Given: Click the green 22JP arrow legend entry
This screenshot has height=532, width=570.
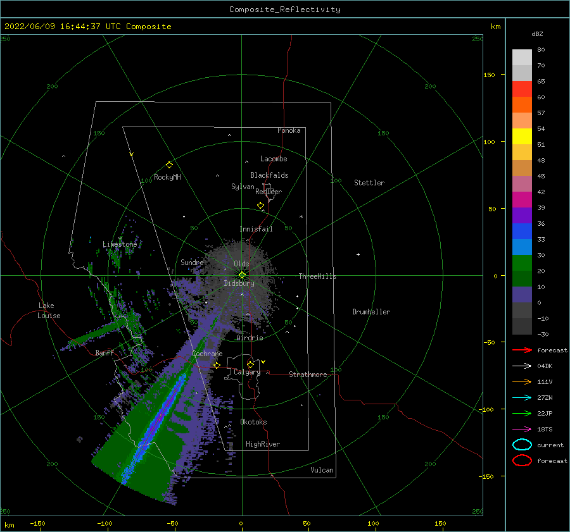Looking at the screenshot, I should coord(522,413).
